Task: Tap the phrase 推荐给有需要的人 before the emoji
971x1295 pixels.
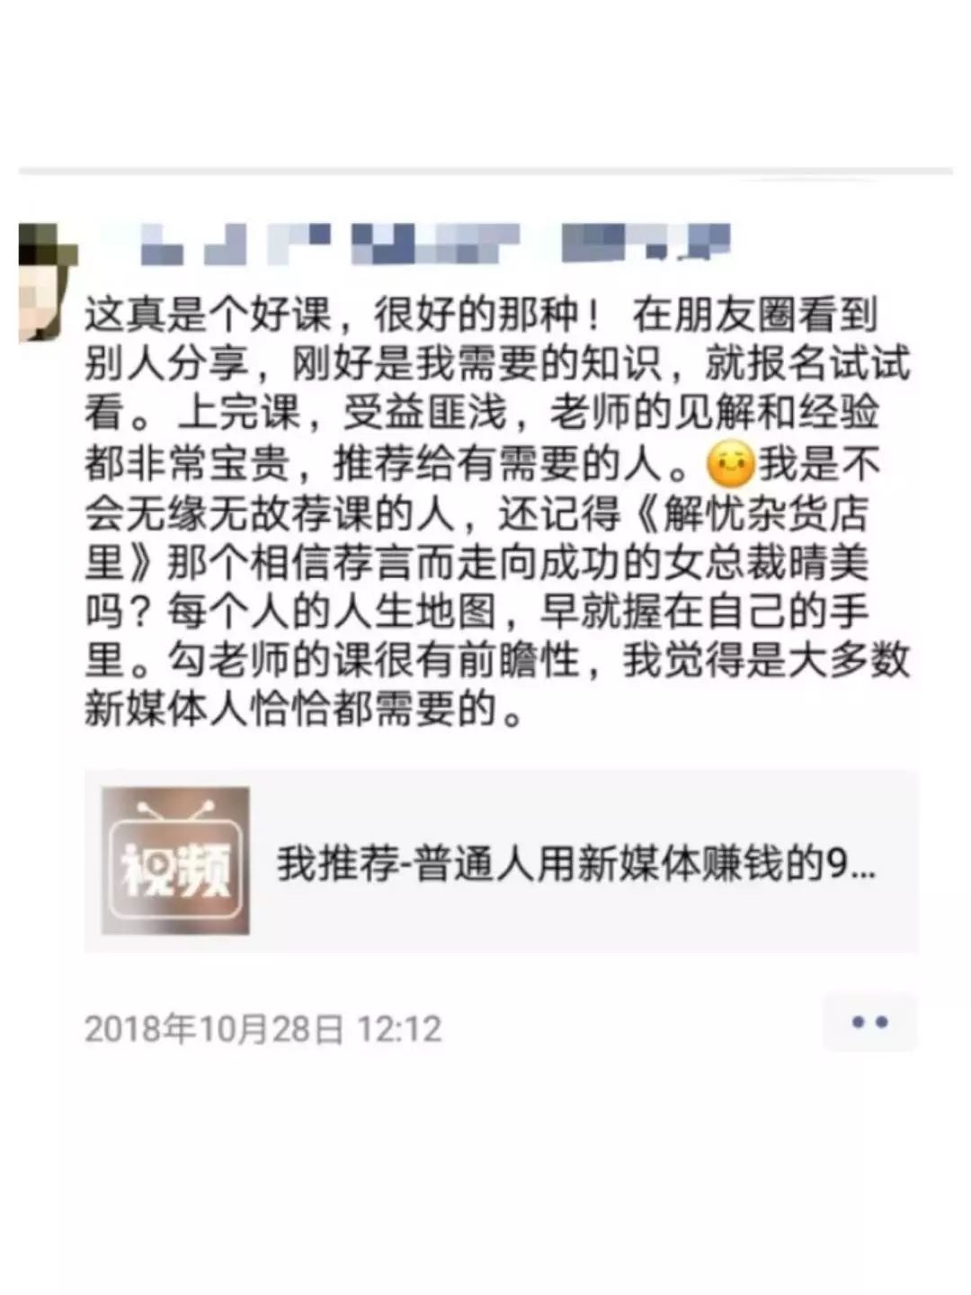Action: click(499, 465)
